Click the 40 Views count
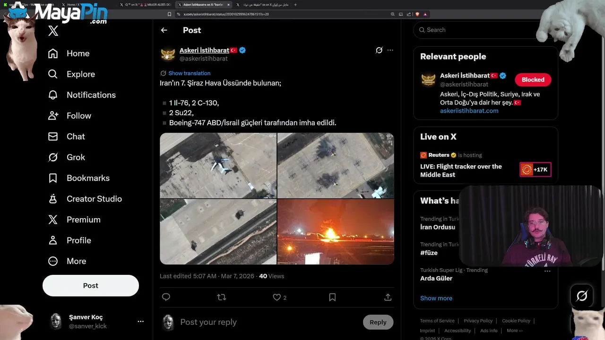 click(272, 276)
